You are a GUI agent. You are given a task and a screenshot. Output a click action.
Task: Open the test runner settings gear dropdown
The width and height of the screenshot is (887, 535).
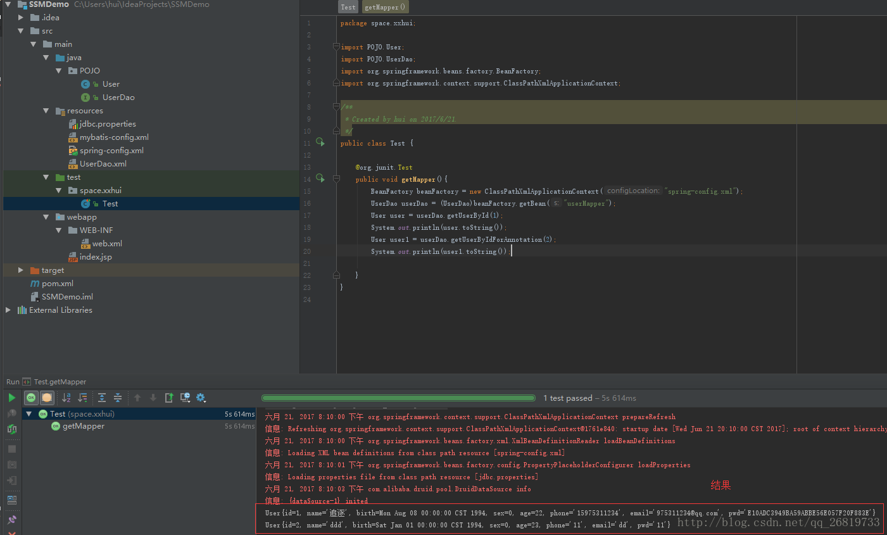pos(201,398)
